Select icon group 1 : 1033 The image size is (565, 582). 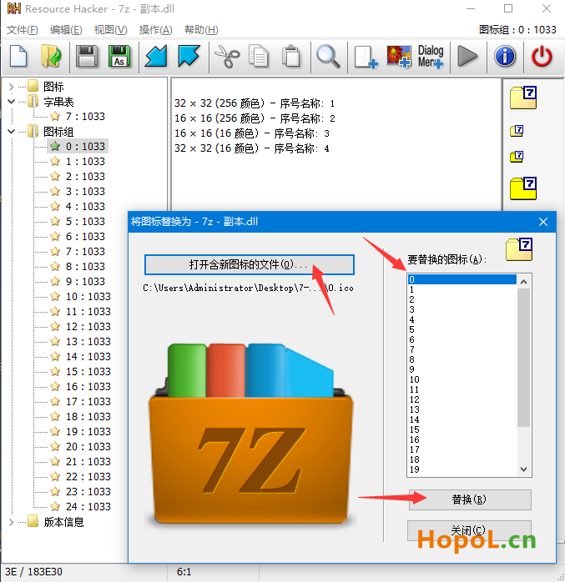85,162
